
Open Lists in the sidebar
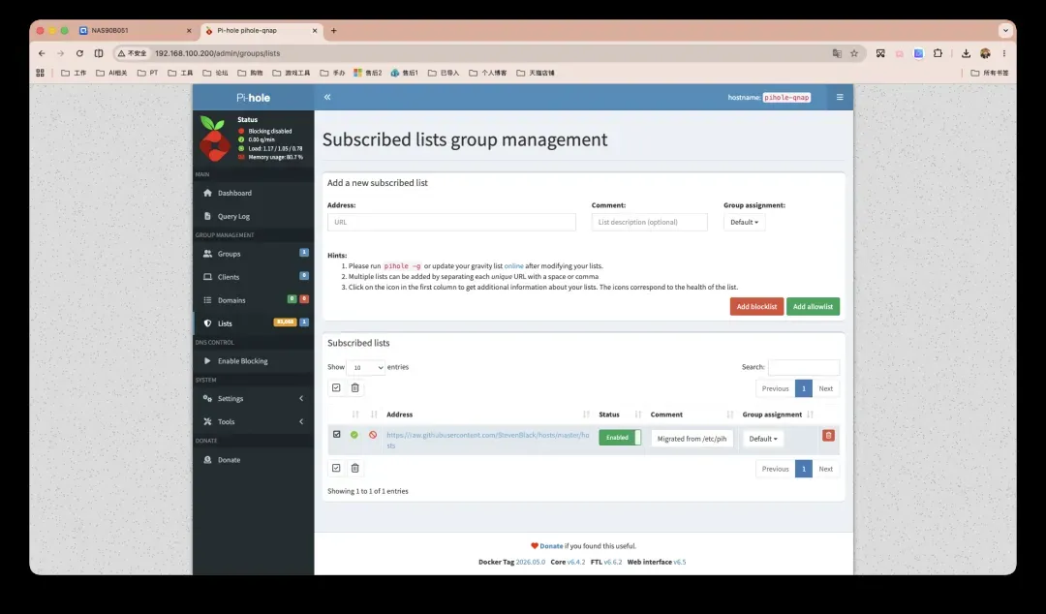pos(253,323)
